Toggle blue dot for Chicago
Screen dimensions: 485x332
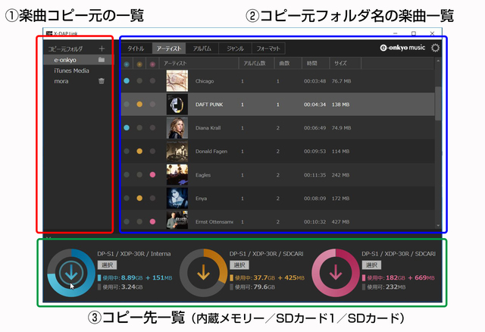pos(127,81)
